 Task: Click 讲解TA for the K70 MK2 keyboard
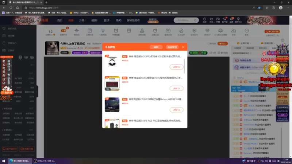176,110
